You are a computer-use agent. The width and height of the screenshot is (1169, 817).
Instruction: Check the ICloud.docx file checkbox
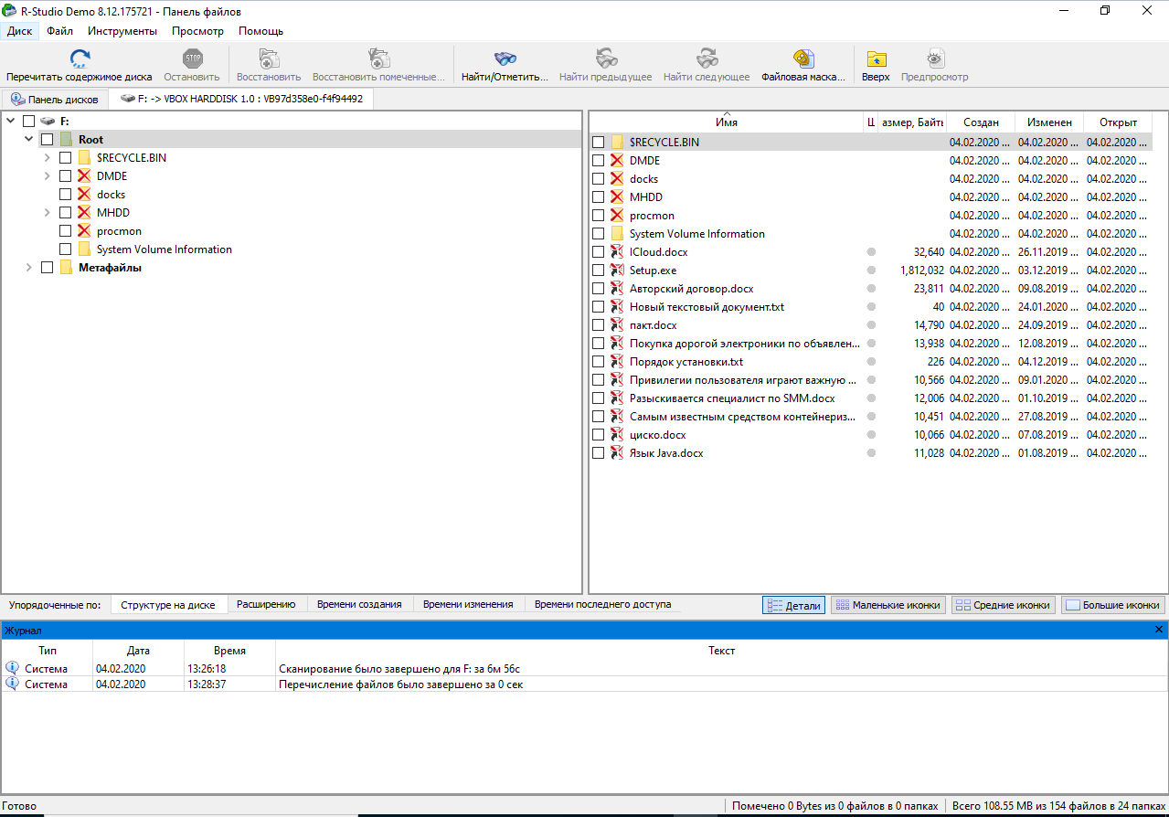coord(599,252)
